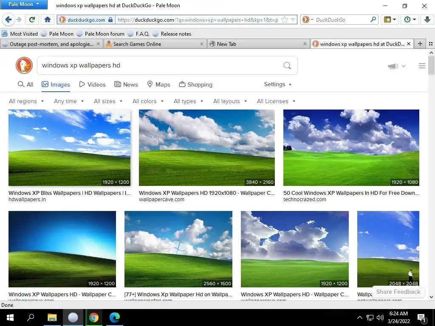Switch to the Shopping results tab
Screen dimensions: 435x326
195,84
